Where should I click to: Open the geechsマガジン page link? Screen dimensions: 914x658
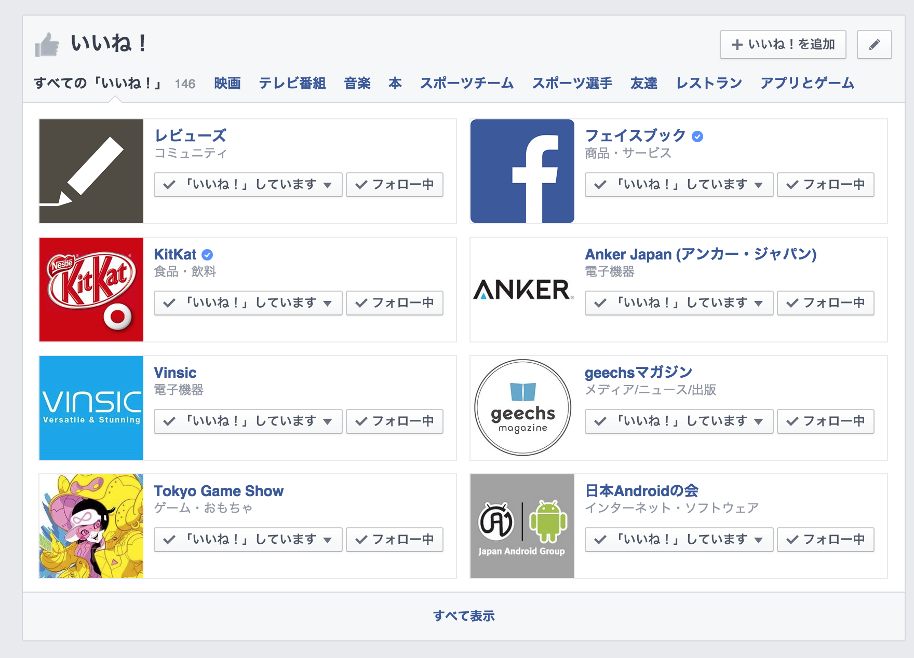(639, 373)
